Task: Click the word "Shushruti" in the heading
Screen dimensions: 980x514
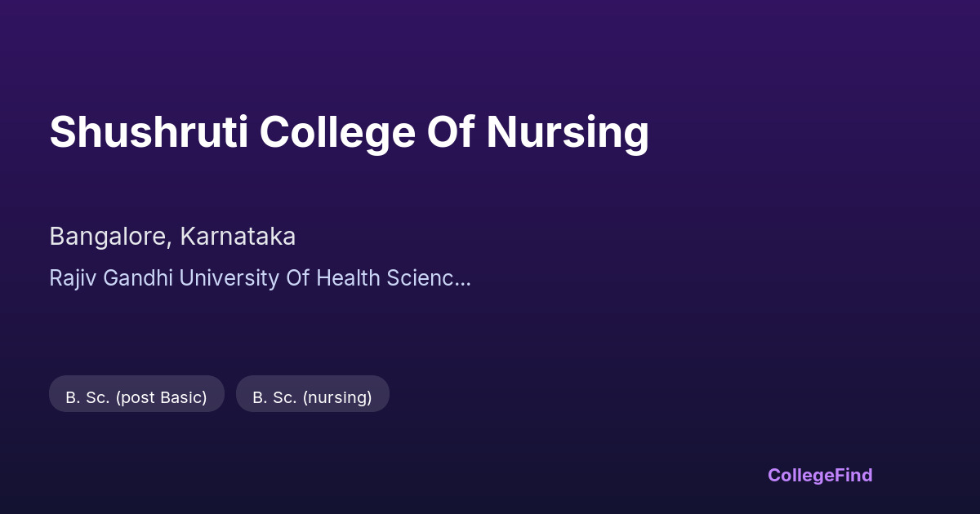Action: [149, 132]
